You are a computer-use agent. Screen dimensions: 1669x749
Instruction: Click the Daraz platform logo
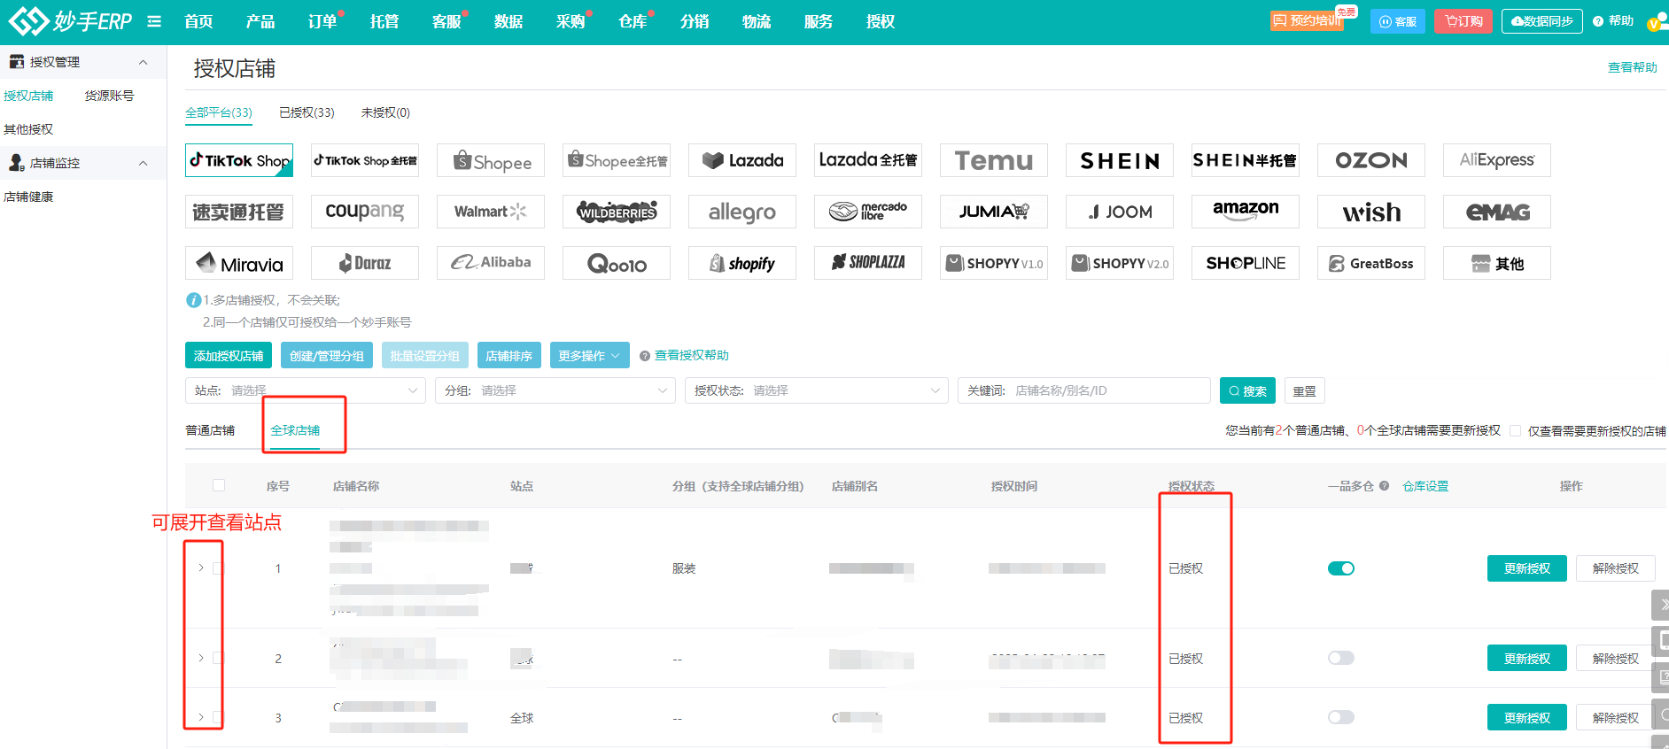click(x=365, y=263)
